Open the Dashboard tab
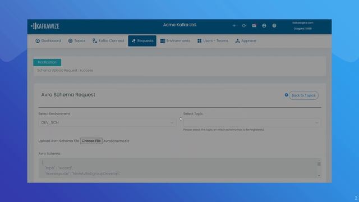 pos(48,41)
